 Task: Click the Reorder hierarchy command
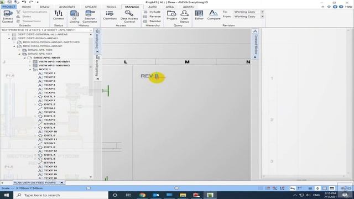152,21
